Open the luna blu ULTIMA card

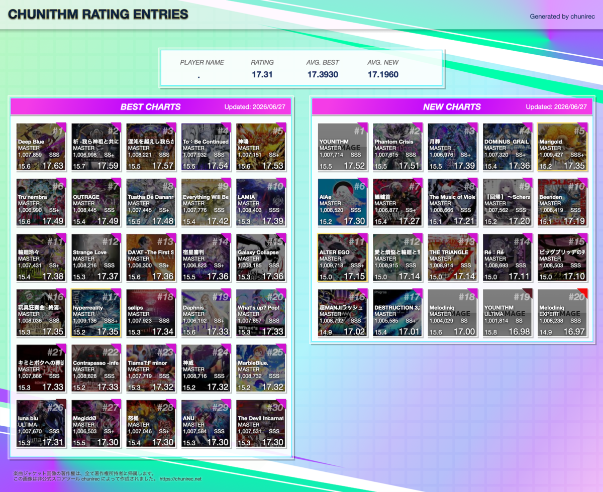click(41, 423)
